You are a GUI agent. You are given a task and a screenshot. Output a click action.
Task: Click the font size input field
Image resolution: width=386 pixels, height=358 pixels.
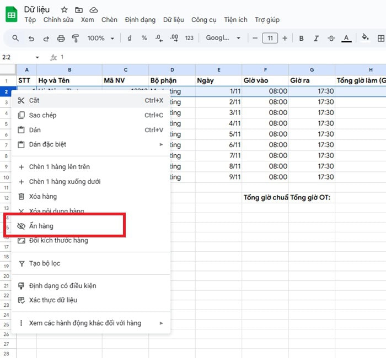[270, 39]
